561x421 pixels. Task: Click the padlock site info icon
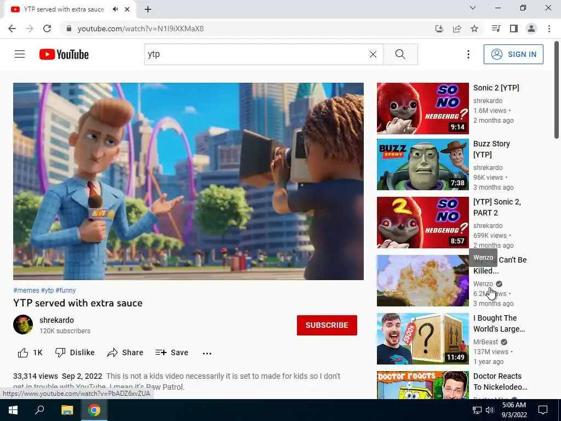coord(68,29)
